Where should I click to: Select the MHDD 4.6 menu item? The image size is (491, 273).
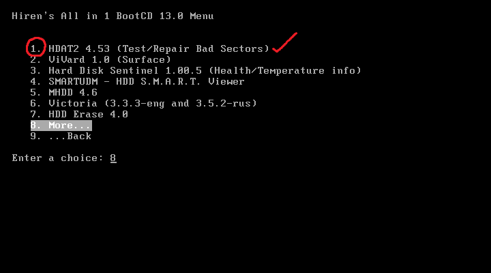(72, 93)
